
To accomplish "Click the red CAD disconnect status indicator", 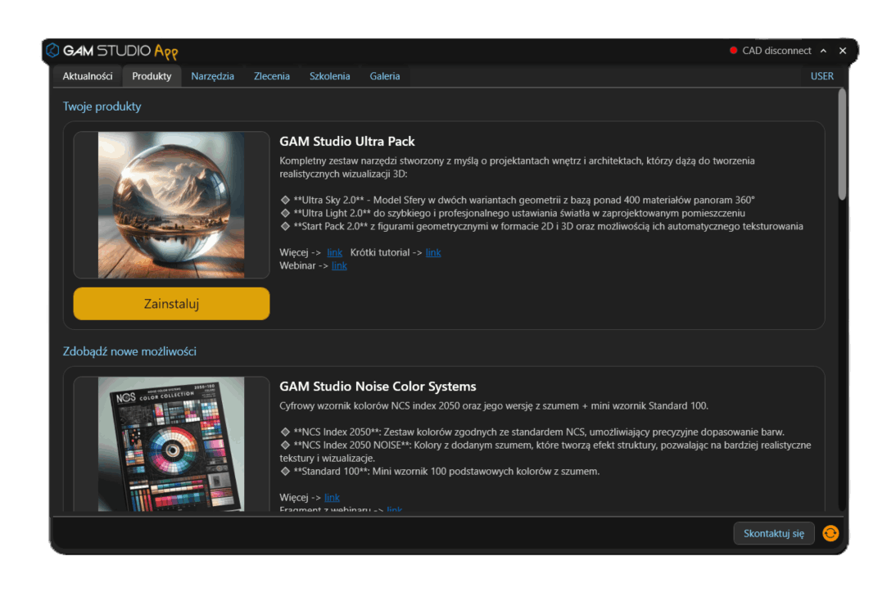I will [x=733, y=50].
